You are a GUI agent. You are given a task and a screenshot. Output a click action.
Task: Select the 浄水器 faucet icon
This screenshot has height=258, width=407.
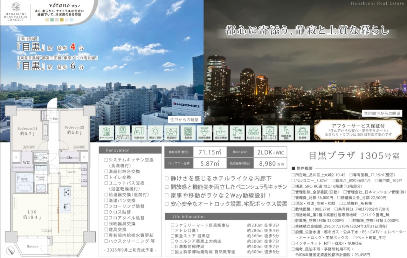click(x=237, y=133)
